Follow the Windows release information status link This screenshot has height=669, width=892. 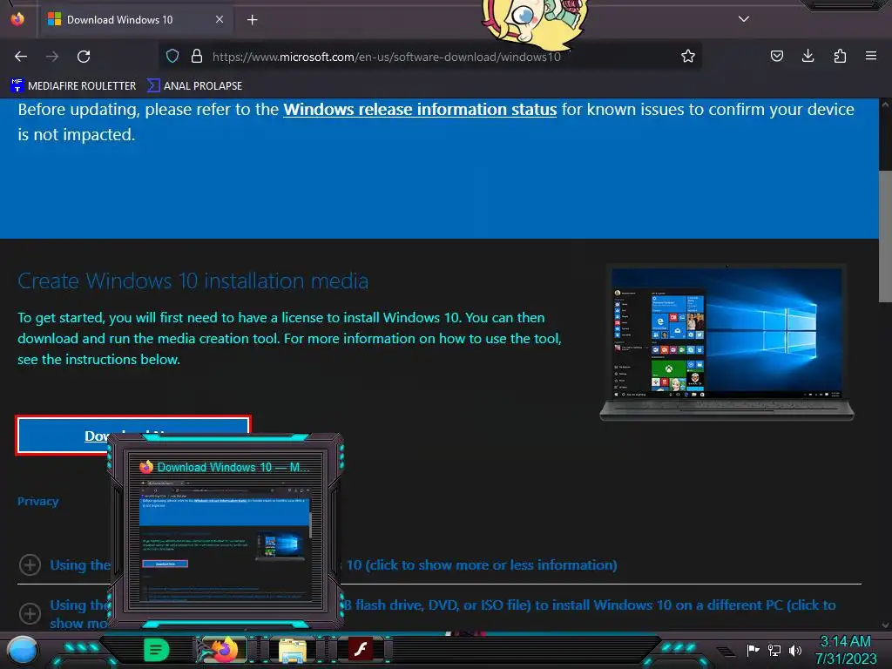(420, 109)
